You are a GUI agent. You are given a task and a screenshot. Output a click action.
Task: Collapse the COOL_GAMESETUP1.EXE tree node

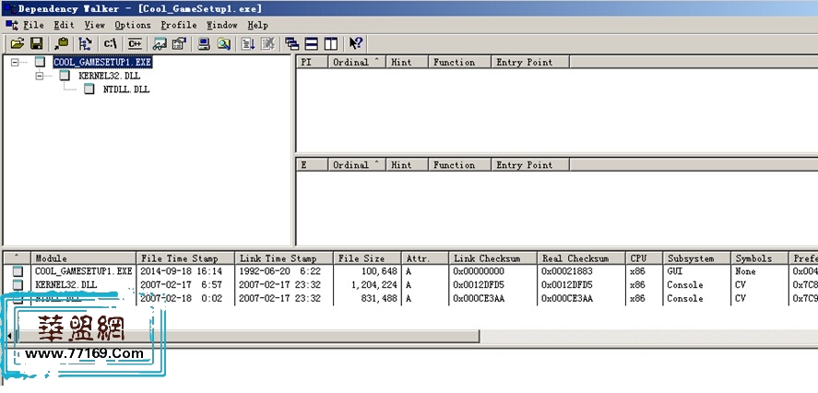15,63
